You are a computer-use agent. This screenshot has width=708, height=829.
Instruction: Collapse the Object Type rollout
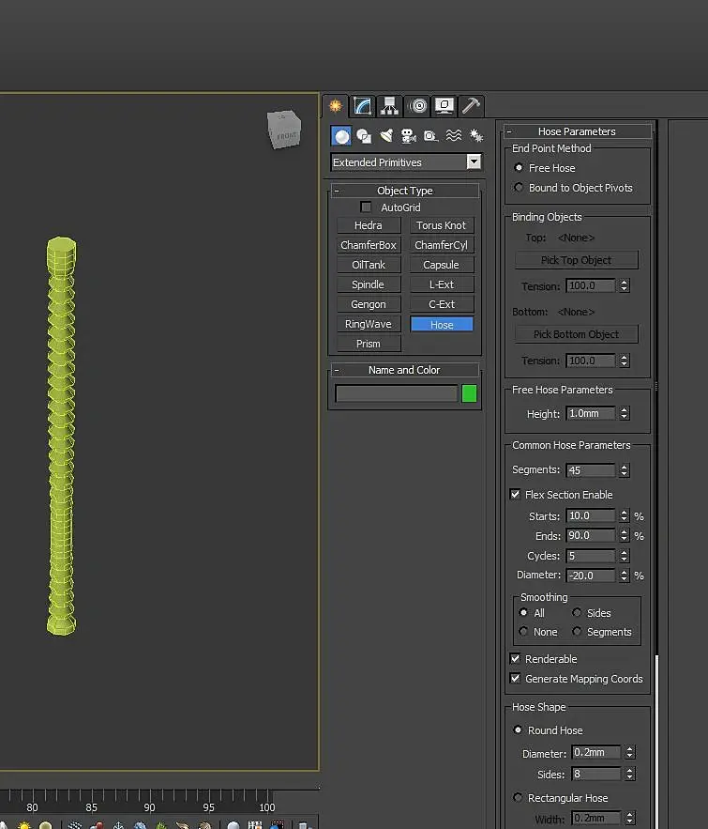405,191
